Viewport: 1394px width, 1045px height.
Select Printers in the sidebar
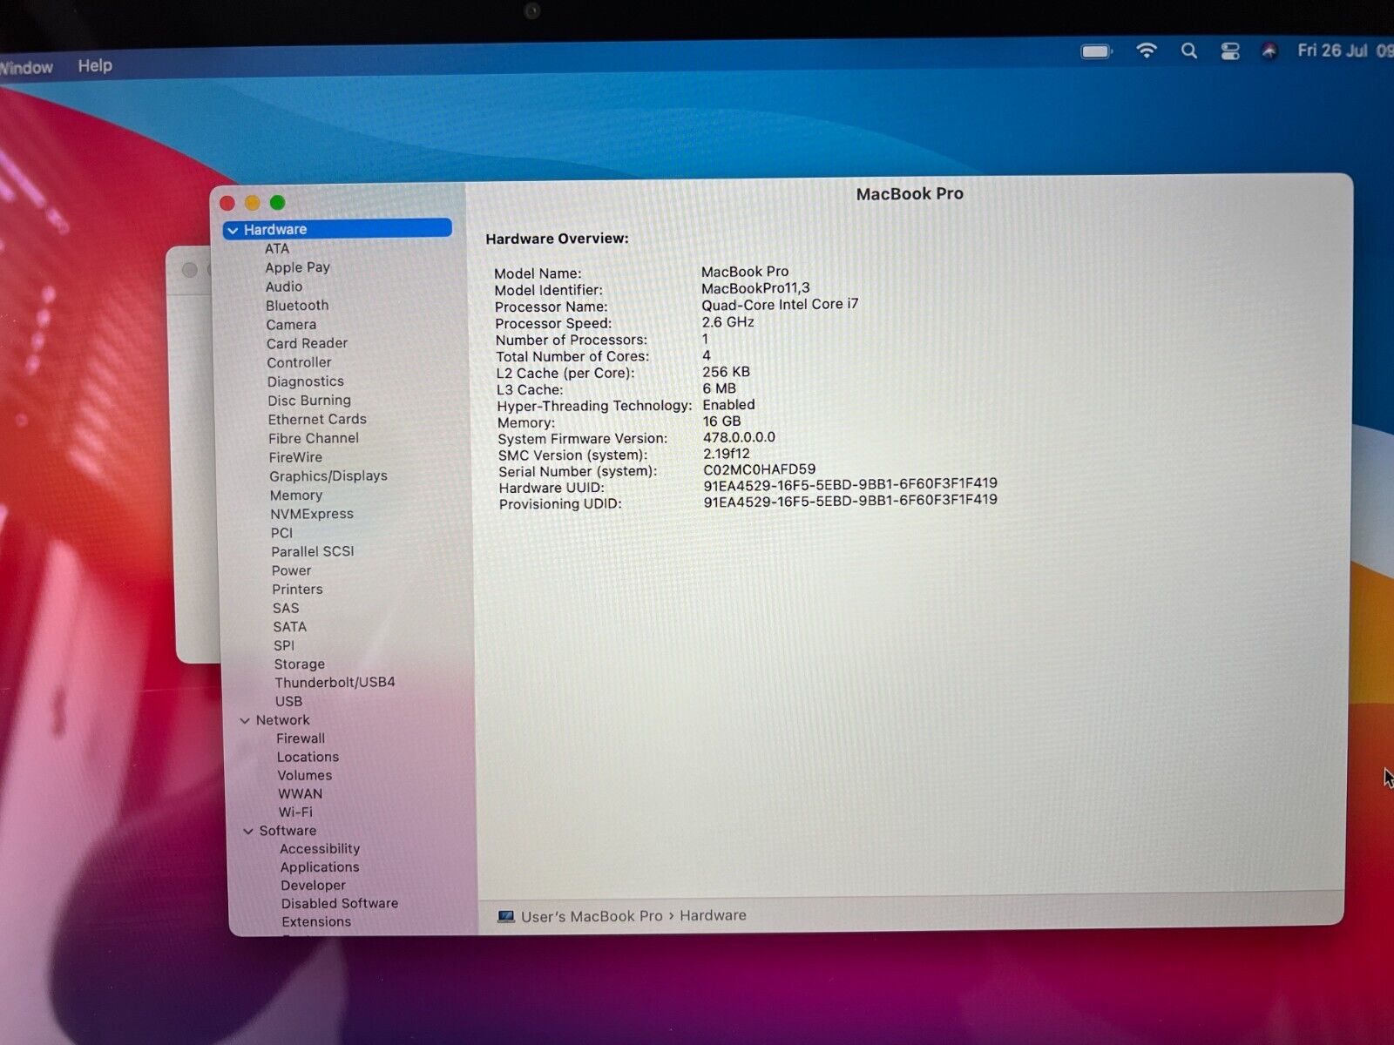(x=297, y=590)
